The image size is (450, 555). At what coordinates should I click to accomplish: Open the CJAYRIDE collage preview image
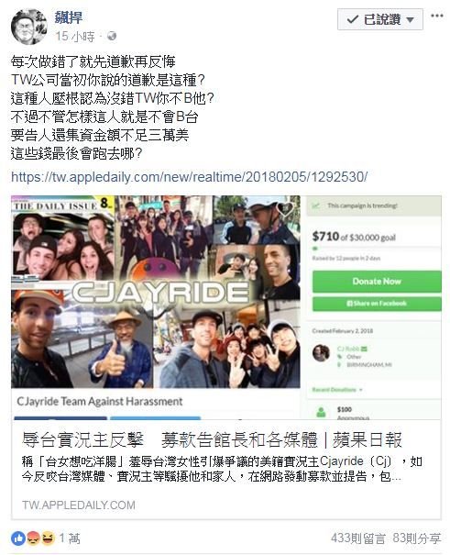[x=156, y=292]
